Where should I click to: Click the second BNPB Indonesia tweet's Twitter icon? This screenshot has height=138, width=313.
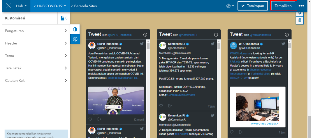[x=142, y=129]
